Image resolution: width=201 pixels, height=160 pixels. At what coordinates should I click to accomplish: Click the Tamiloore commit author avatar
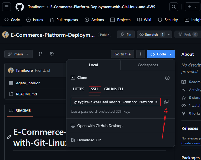11,70
